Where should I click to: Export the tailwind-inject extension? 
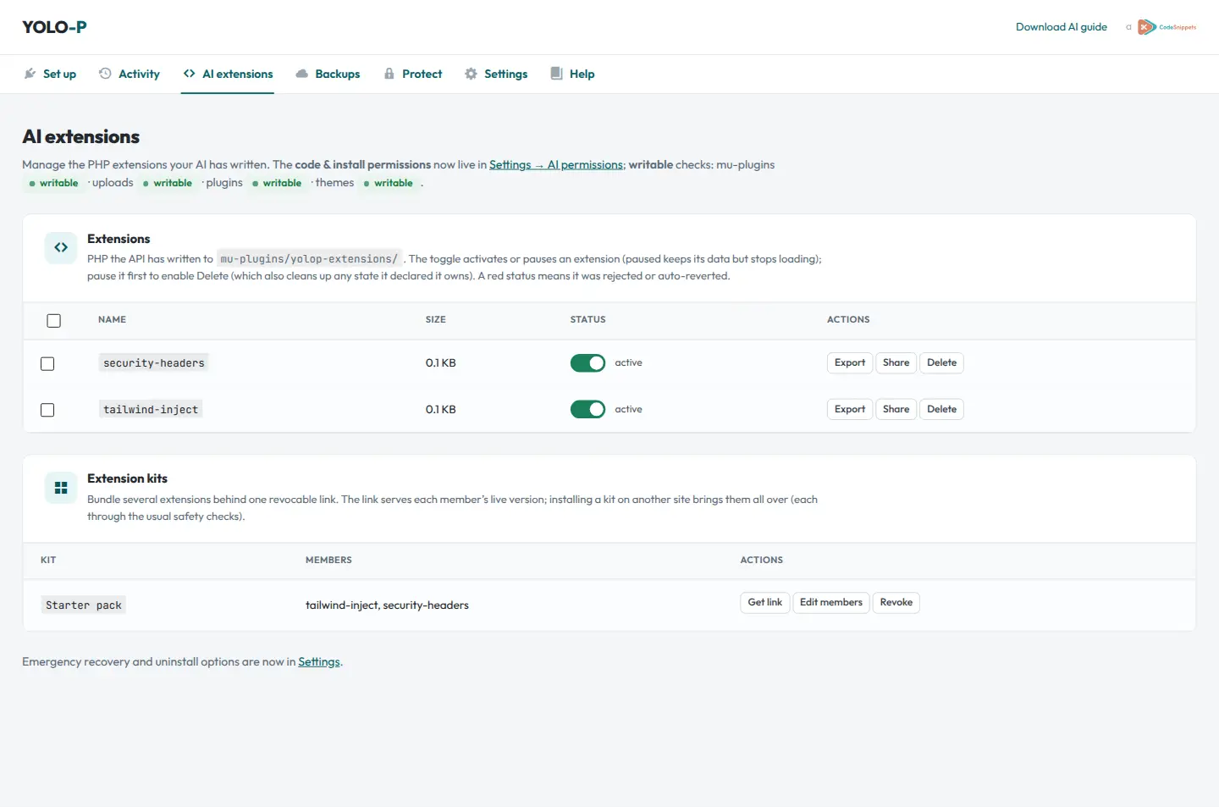click(850, 410)
